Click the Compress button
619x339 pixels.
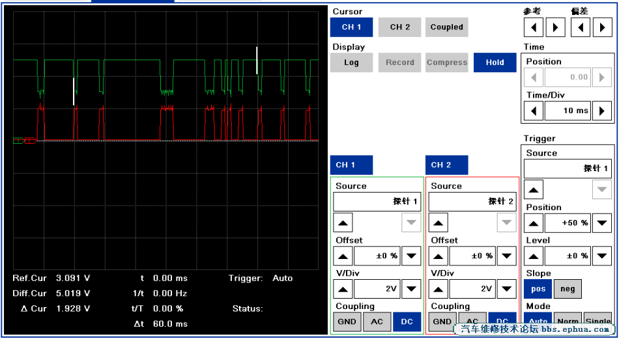(x=447, y=62)
